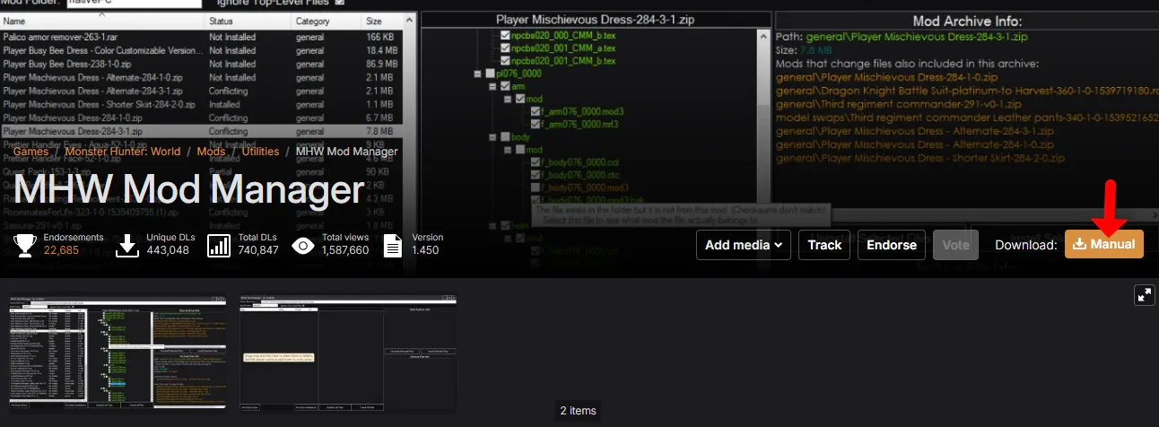Toggle Ignore Top-Level Files checkbox
The height and width of the screenshot is (427, 1159).
(339, 3)
